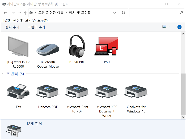Click the search magnifier icon
The width and height of the screenshot is (186, 139).
181,12
